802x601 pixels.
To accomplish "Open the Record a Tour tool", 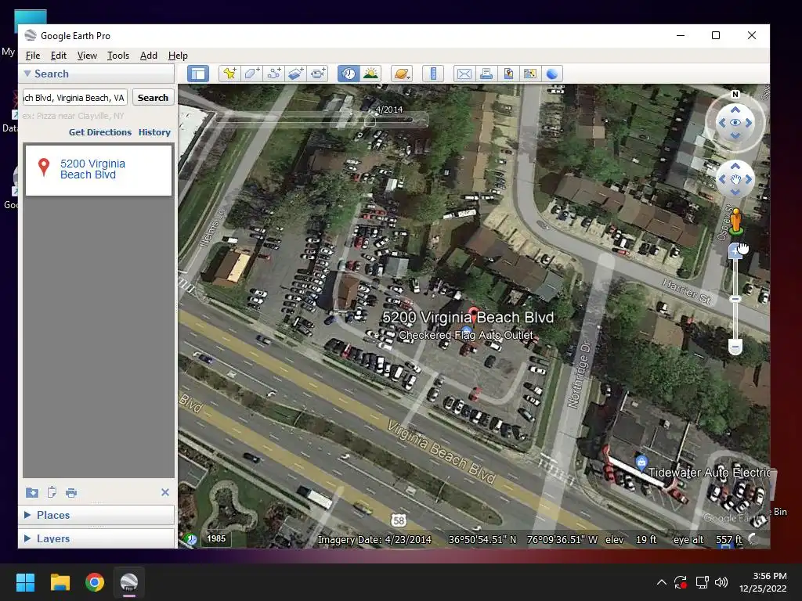I will pos(318,74).
